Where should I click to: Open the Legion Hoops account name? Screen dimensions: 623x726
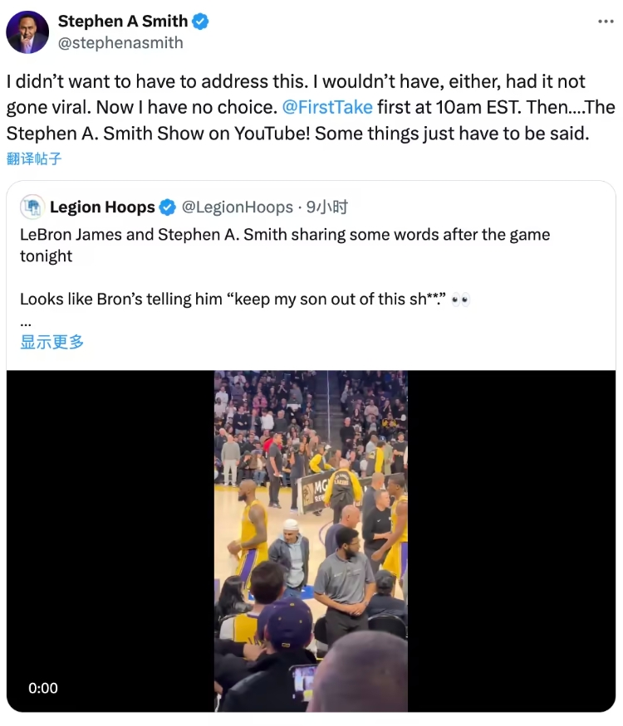coord(102,207)
